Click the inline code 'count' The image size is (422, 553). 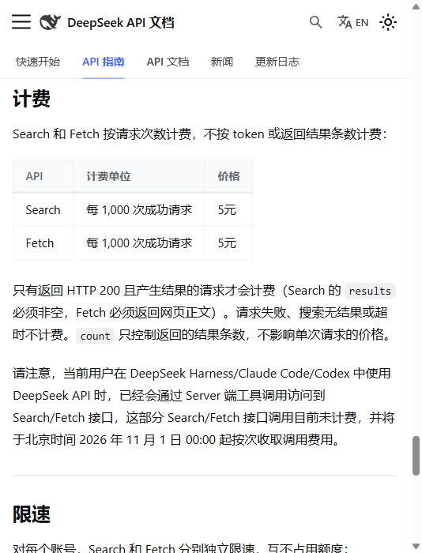coord(96,336)
